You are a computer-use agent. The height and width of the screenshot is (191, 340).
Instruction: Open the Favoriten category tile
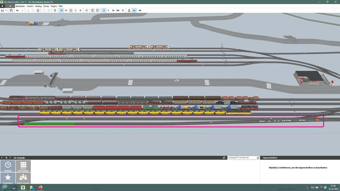[x=8, y=178]
